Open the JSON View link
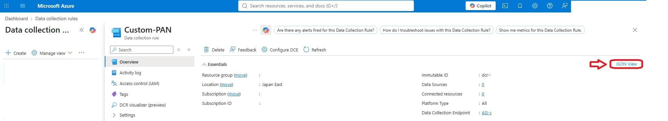Image resolution: width=668 pixels, height=121 pixels. (x=626, y=64)
